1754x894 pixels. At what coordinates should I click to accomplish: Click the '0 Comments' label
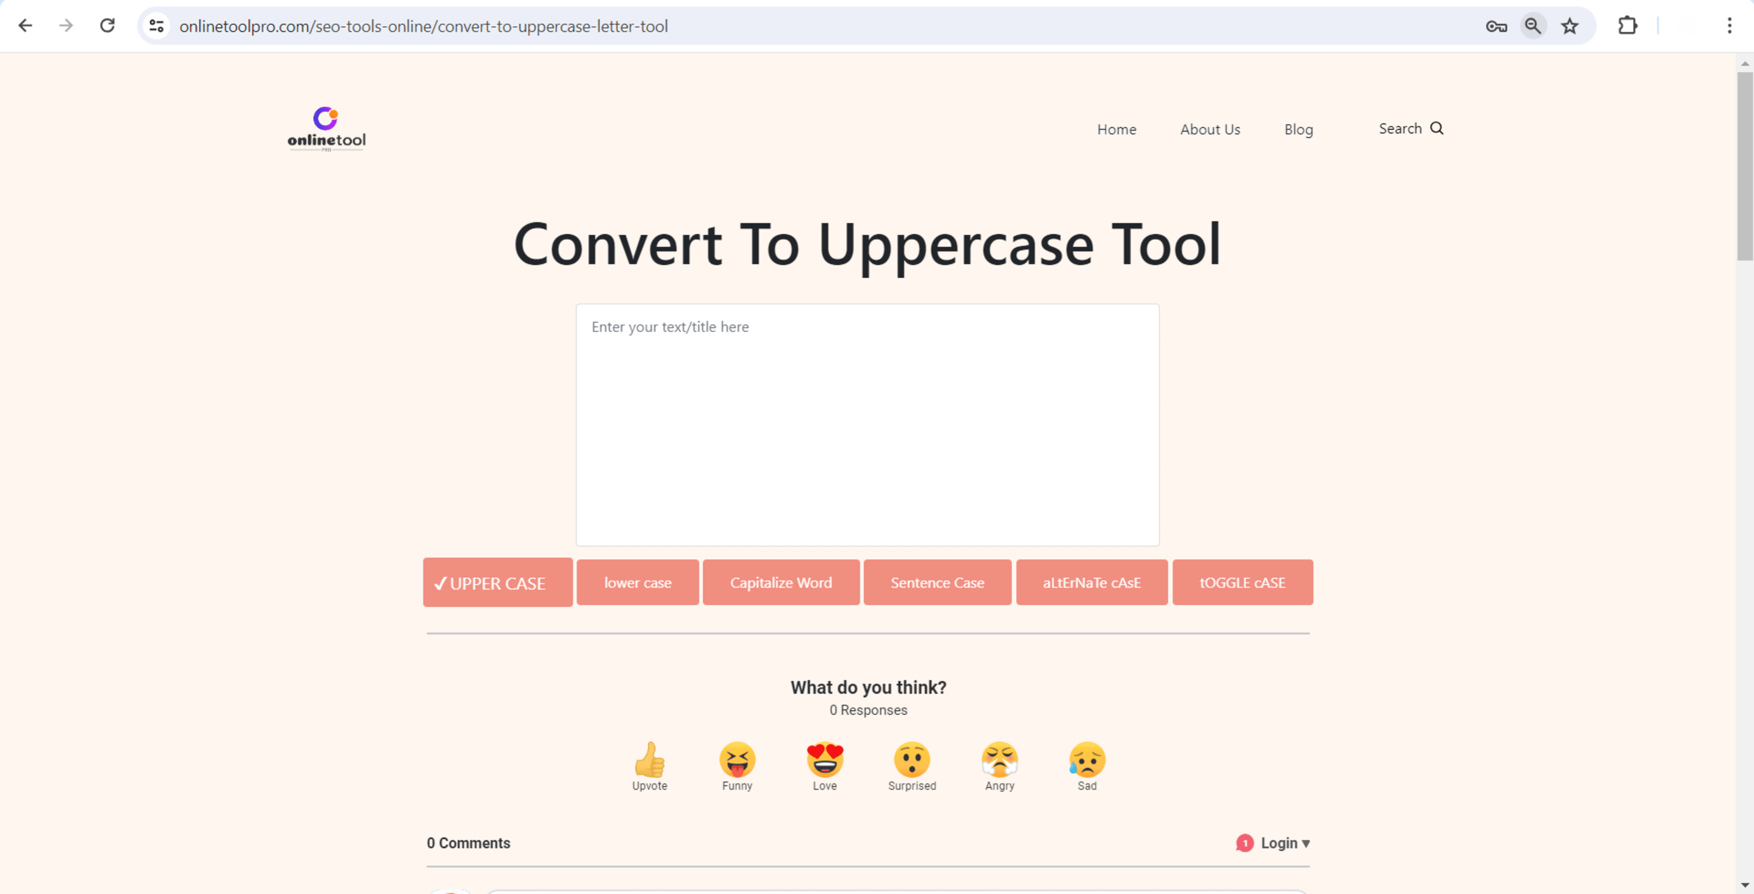pos(468,843)
